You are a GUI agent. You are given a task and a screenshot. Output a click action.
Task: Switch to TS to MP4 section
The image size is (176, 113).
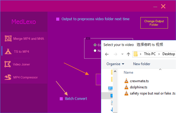tap(24, 51)
